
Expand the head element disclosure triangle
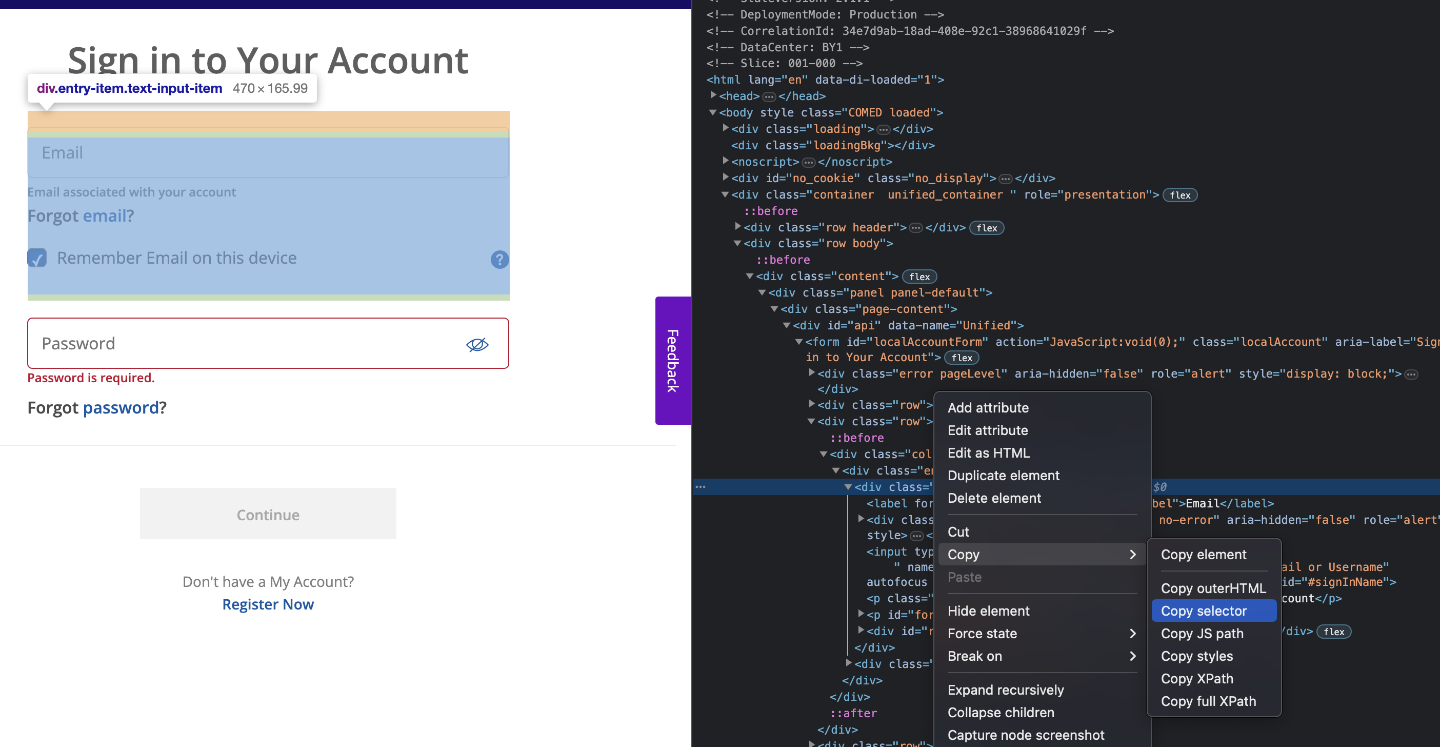click(x=714, y=95)
